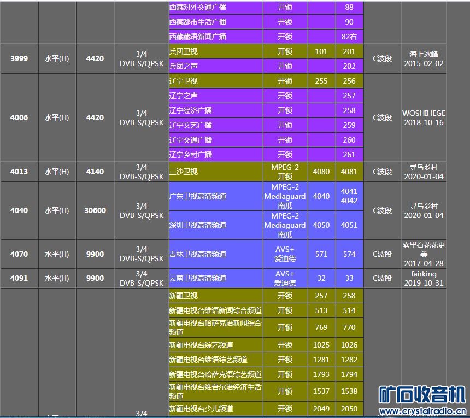Image resolution: width=470 pixels, height=418 pixels.
Task: Click channel 新疆电视台哈萨克语新闻综合频道
Action: point(216,327)
